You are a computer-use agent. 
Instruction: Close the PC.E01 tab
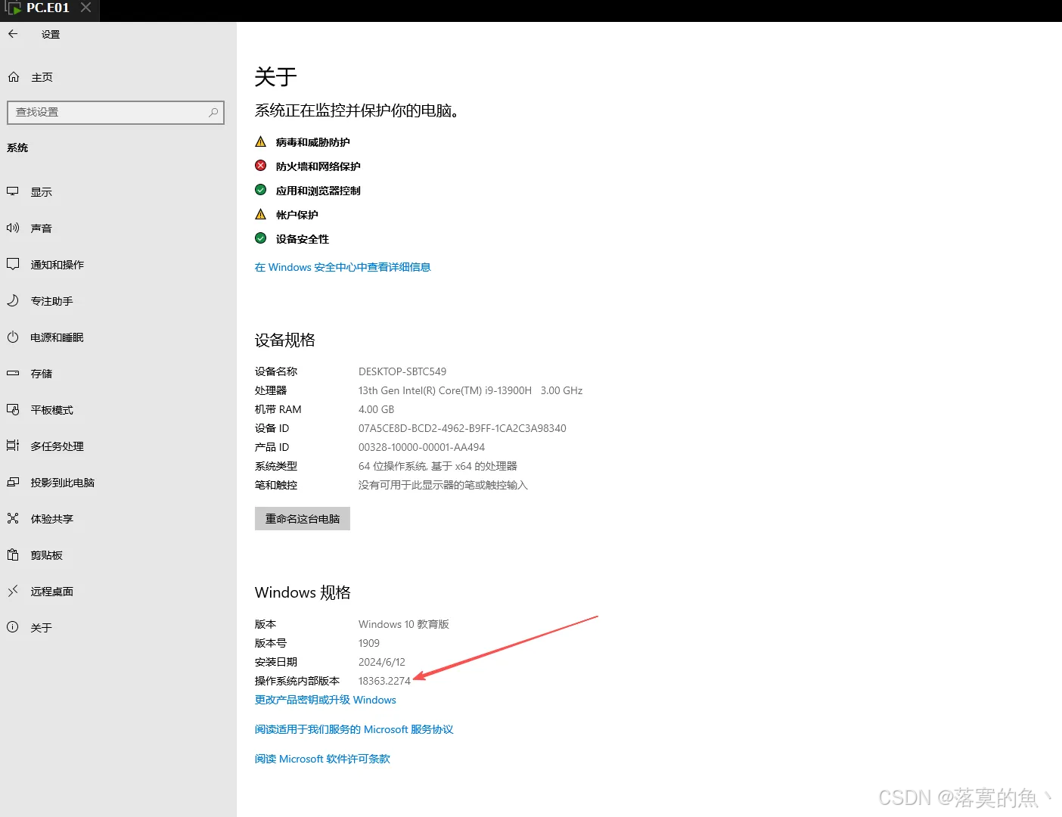click(85, 8)
